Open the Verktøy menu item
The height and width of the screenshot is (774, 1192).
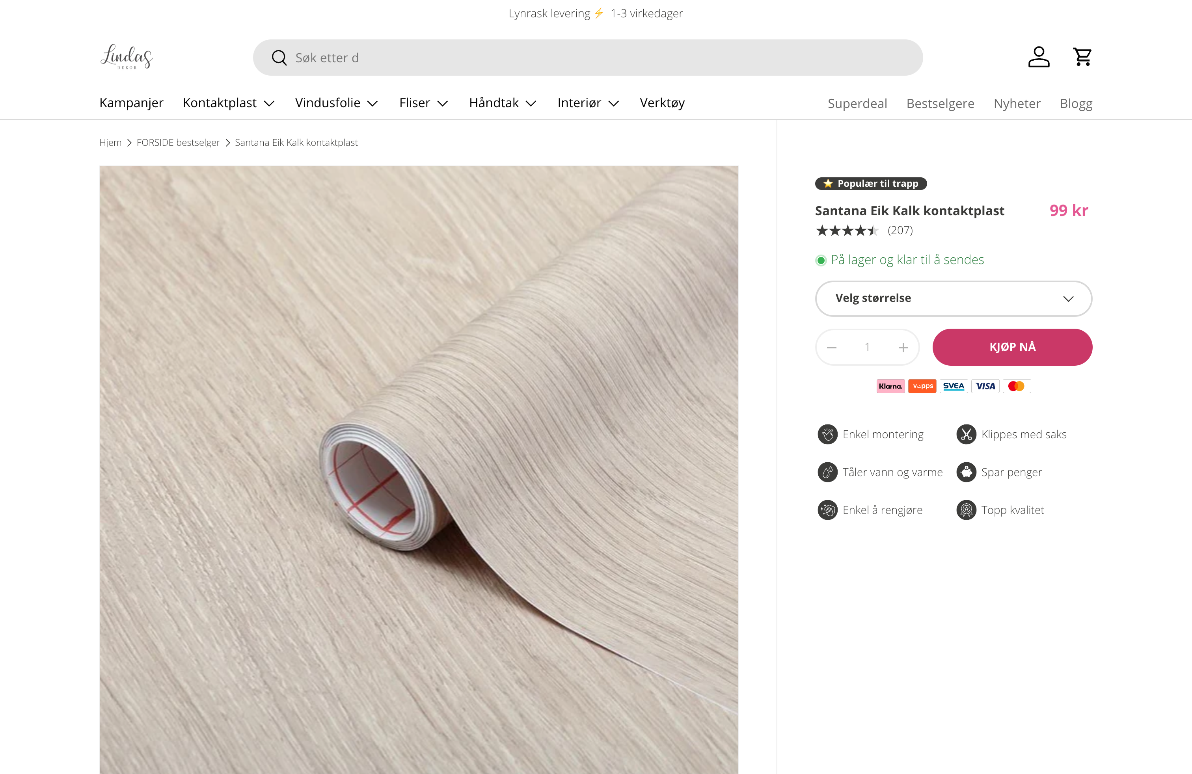[x=662, y=103]
